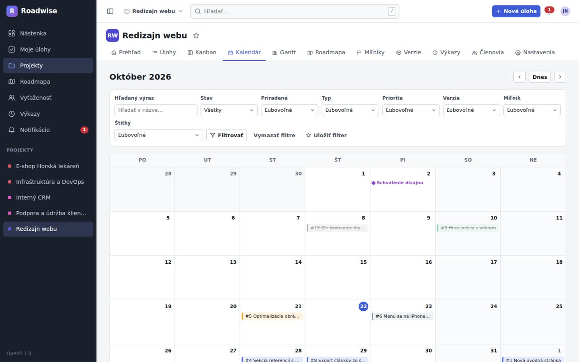Viewport: 579px width, 362px height.
Task: Switch to the Úlohy tab
Action: pyautogui.click(x=164, y=52)
